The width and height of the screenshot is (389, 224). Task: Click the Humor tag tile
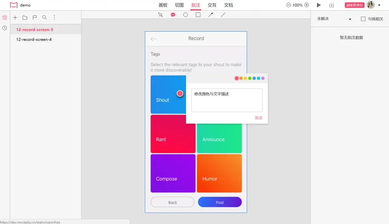(219, 173)
